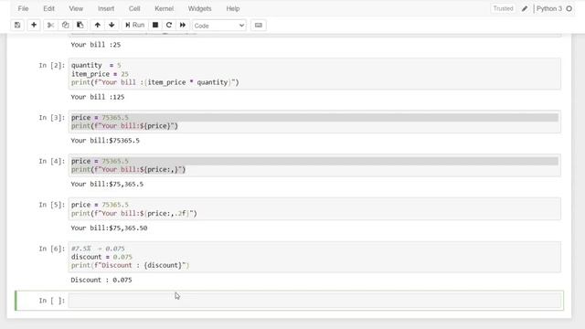Select cell In [3] code area
The image size is (585, 329).
(x=314, y=122)
